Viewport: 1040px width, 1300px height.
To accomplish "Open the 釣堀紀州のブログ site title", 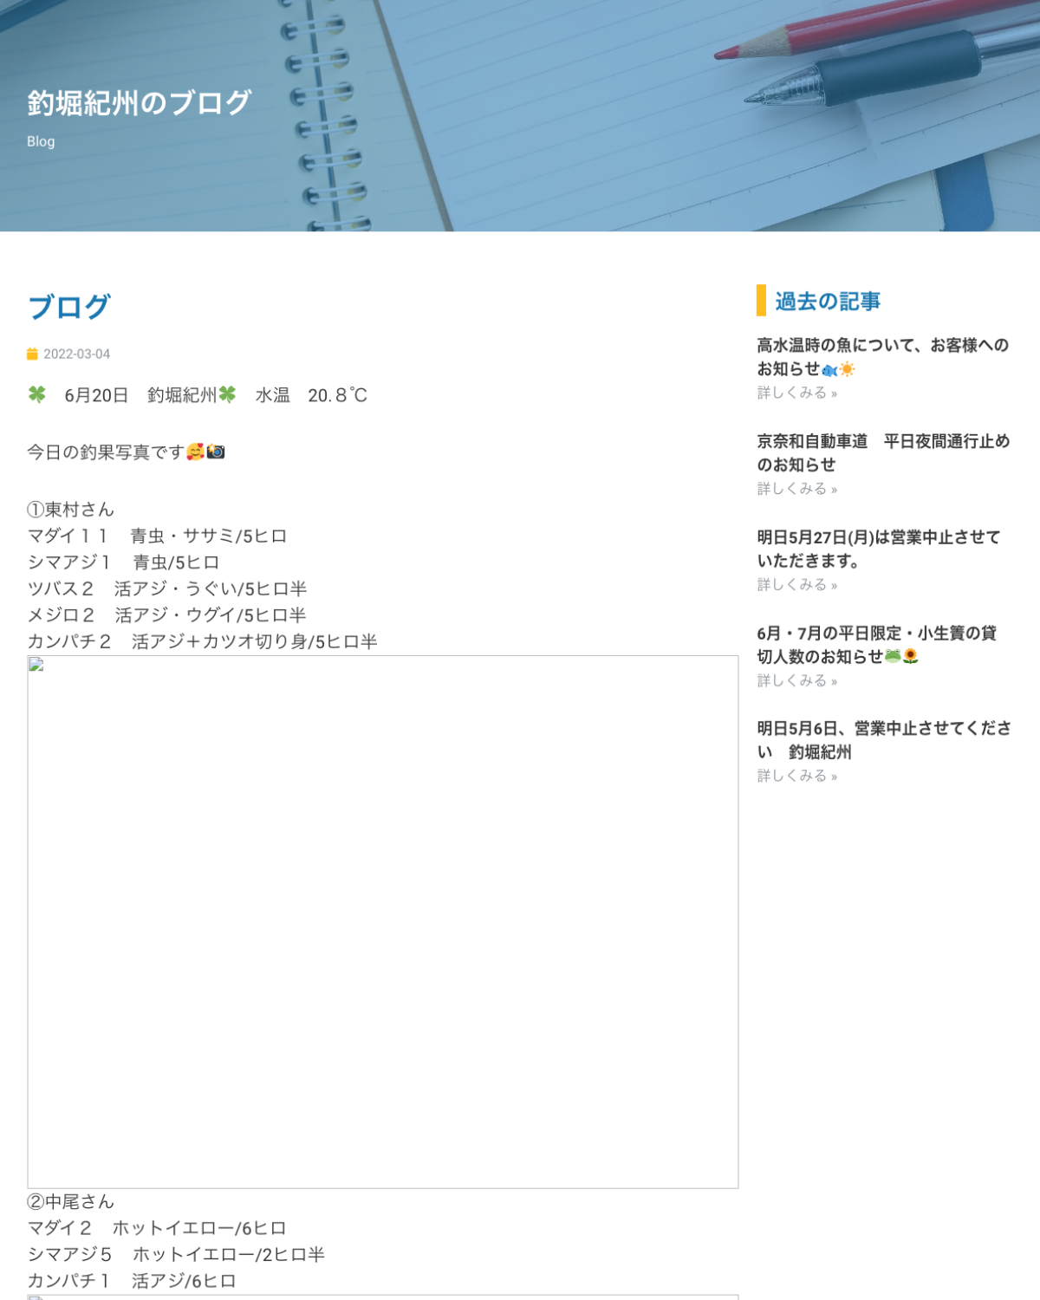I will pos(140,102).
